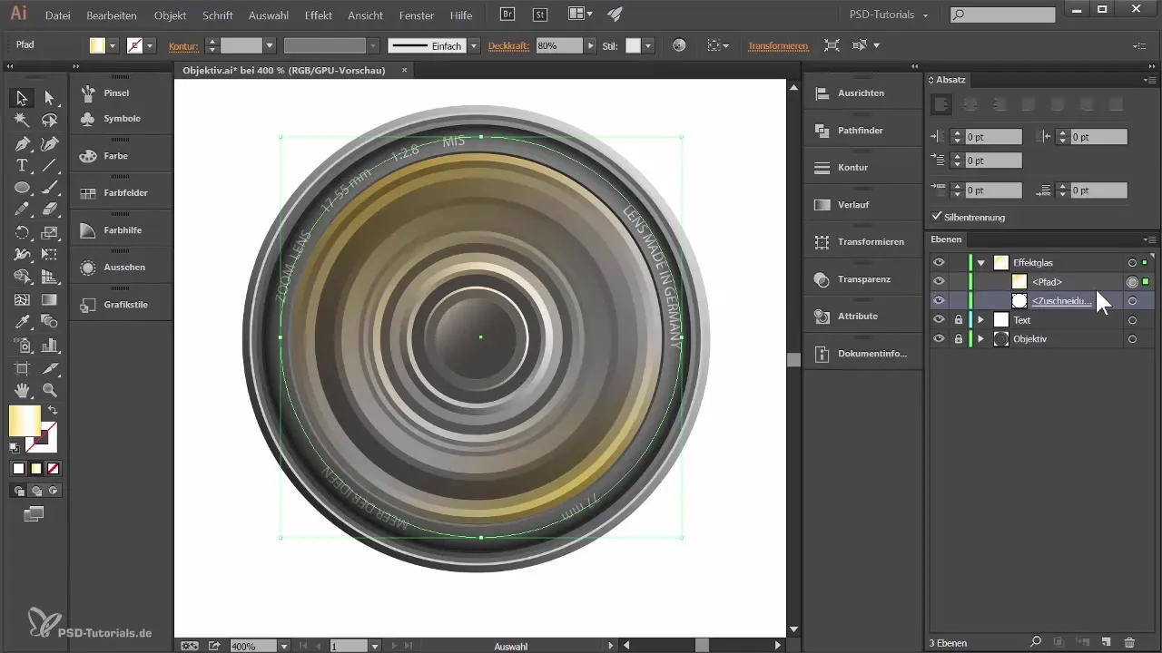Select the Pencil tool
1162x653 pixels.
click(22, 210)
